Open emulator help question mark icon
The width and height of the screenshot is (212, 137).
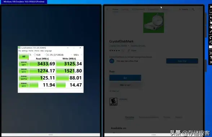pyautogui.click(x=211, y=58)
